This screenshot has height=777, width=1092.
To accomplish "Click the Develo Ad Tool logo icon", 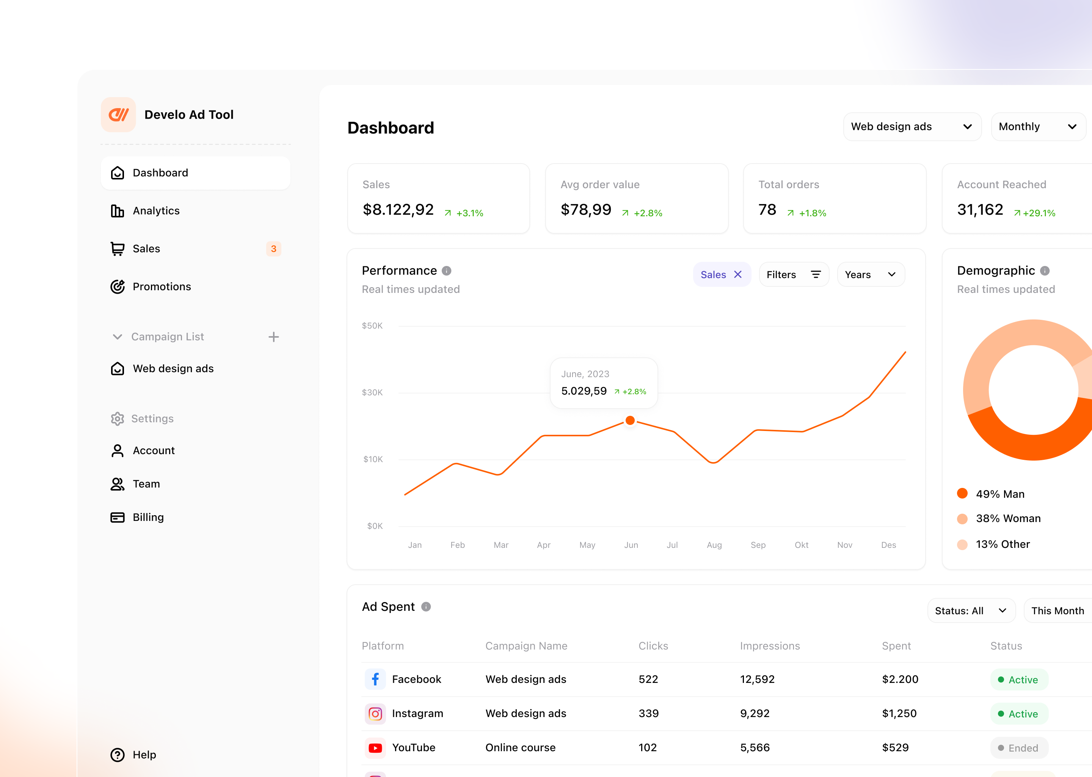I will [x=118, y=115].
